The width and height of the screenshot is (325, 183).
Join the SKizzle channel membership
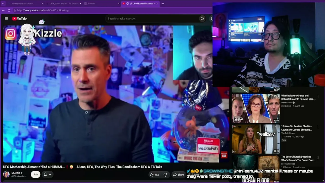[36, 174]
